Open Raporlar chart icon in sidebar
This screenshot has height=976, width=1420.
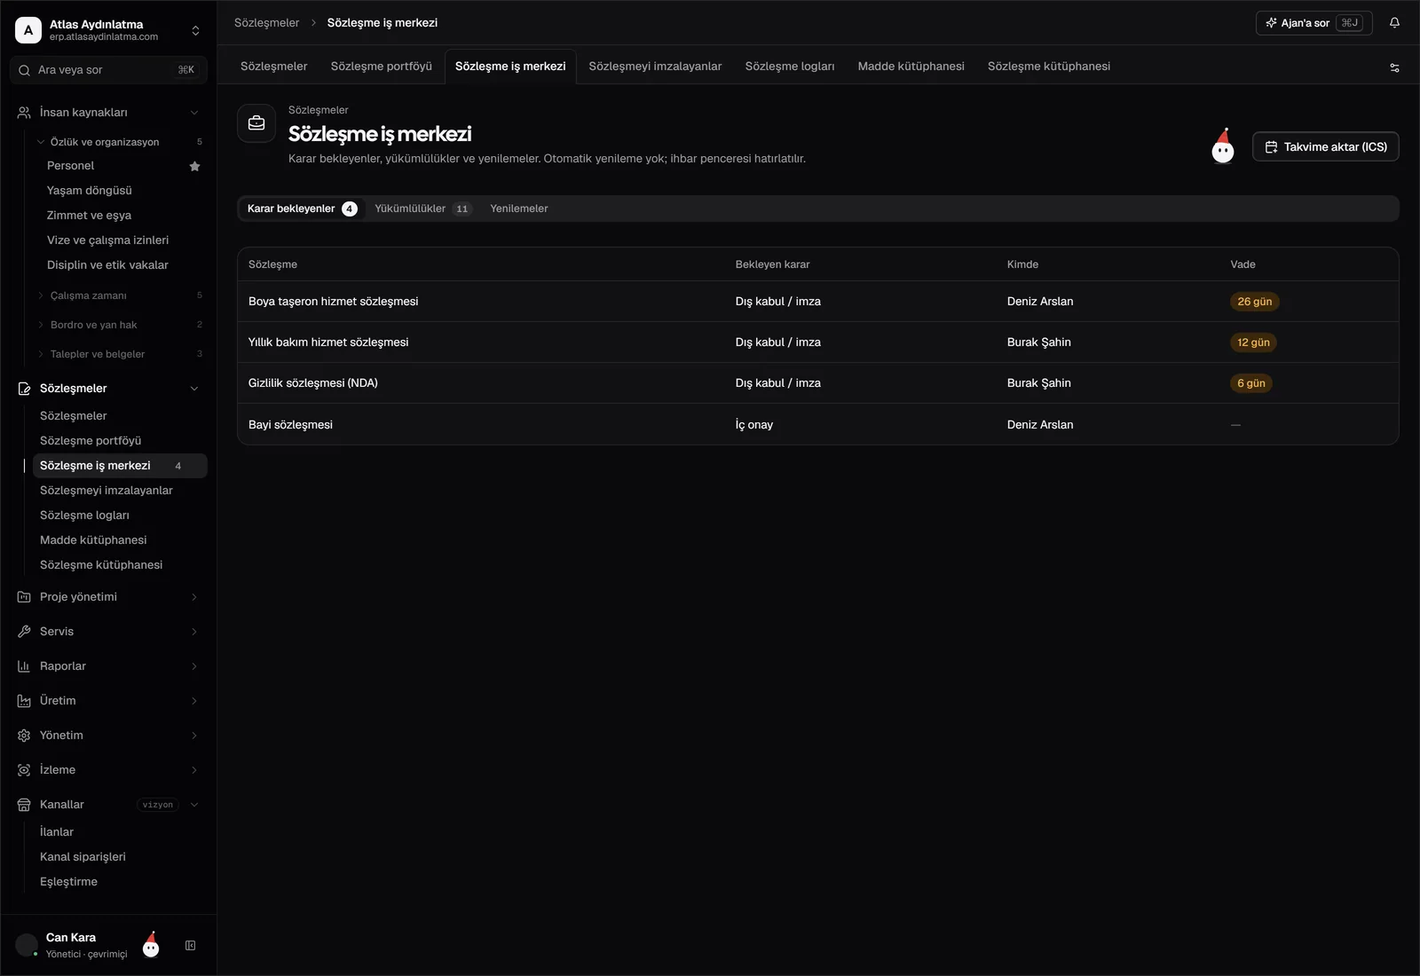pyautogui.click(x=24, y=666)
